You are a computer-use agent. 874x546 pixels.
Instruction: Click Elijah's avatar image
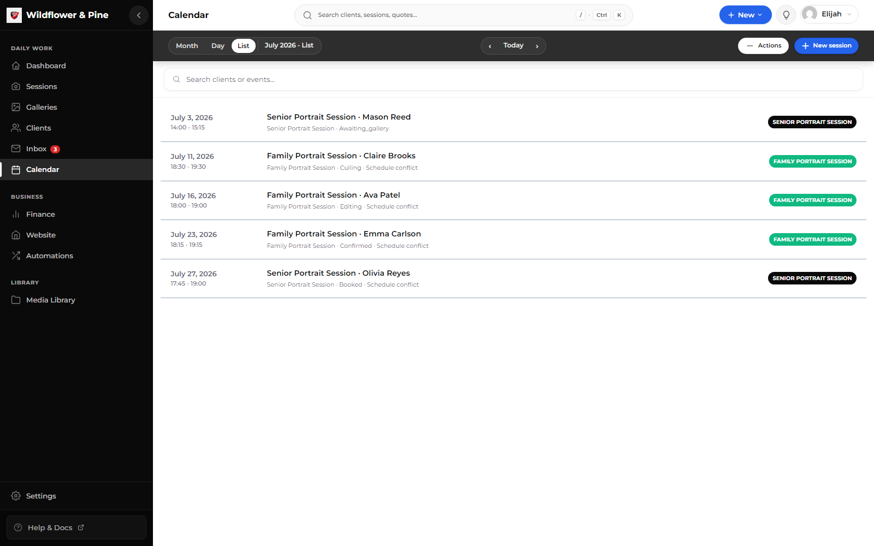point(810,14)
